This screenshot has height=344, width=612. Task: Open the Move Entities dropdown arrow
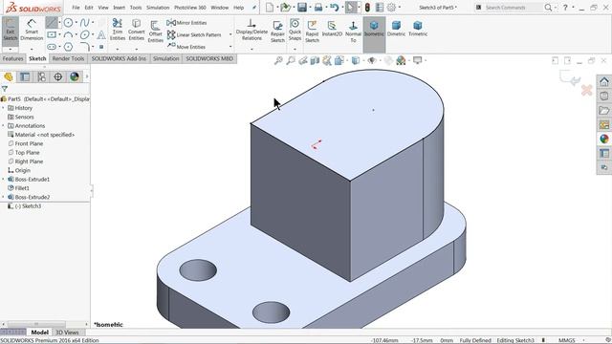(x=230, y=47)
